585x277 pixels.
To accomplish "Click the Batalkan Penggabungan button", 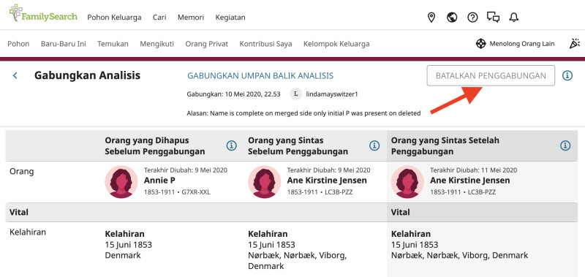I will [491, 76].
